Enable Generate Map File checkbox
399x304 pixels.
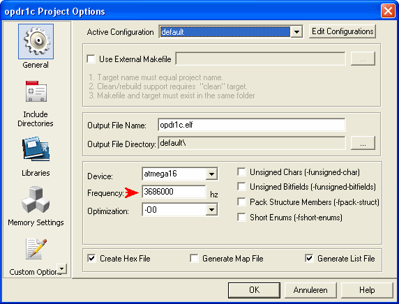194,259
